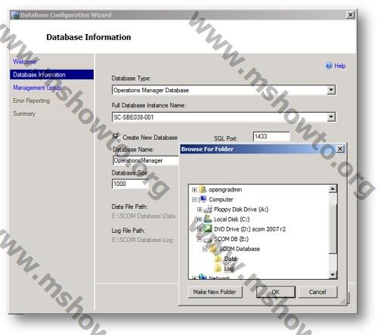The image size is (378, 335).
Task: Click the opsmgradmin user folder icon
Action: [203, 189]
